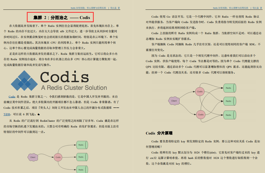Viewport: 265px width, 173px height.
Task: Select the top Redis cylinder in left-page diagram
Action: coord(82,145)
